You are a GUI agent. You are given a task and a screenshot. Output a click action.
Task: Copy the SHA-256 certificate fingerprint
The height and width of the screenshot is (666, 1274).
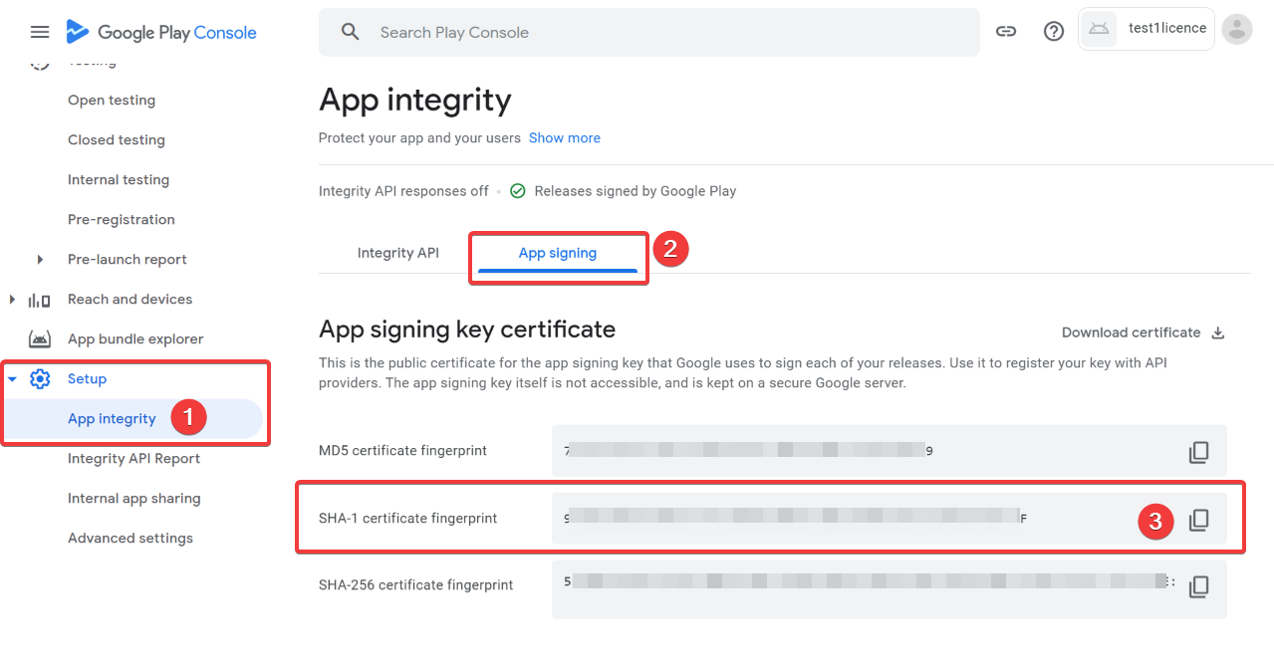click(x=1198, y=586)
